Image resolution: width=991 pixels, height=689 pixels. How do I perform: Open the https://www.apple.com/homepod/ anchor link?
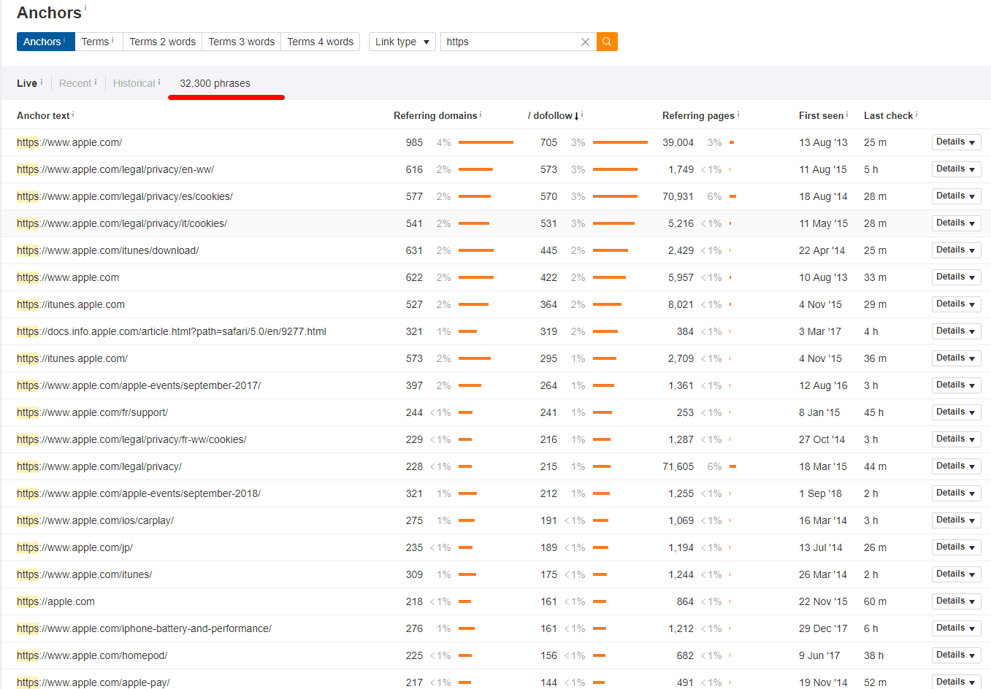(x=92, y=655)
